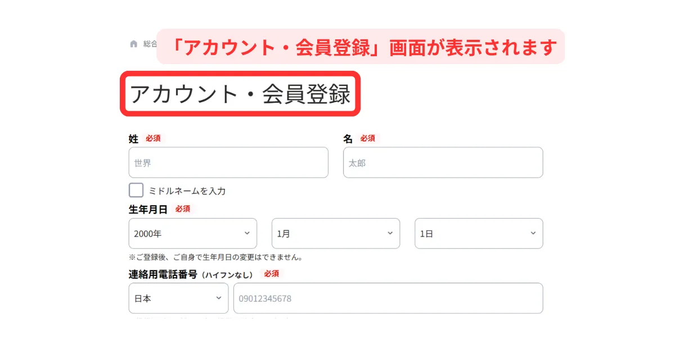The width and height of the screenshot is (675, 354).
Task: Click the アカウント・会員登録 page heading
Action: 240,94
